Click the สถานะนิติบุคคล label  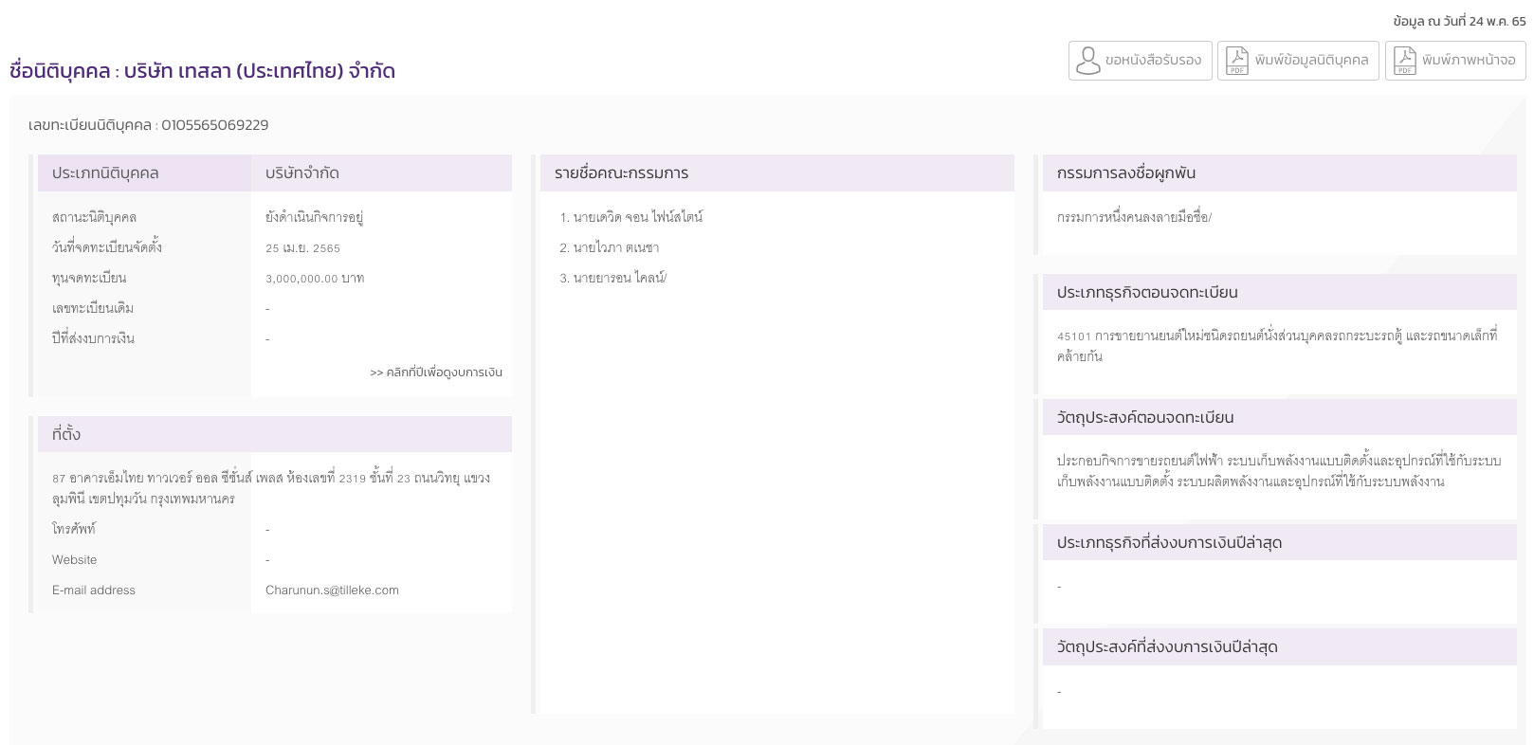pyautogui.click(x=94, y=217)
